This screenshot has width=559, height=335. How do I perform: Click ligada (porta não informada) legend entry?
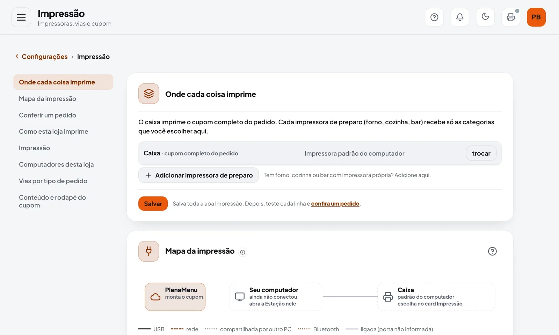(x=389, y=329)
